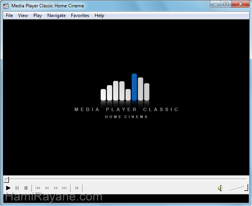The height and width of the screenshot is (206, 252).
Task: Open the Play menu
Action: pyautogui.click(x=38, y=15)
